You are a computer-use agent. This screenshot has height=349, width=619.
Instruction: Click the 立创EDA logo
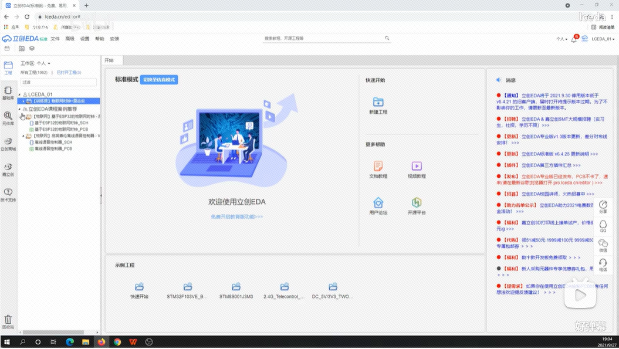pyautogui.click(x=25, y=39)
